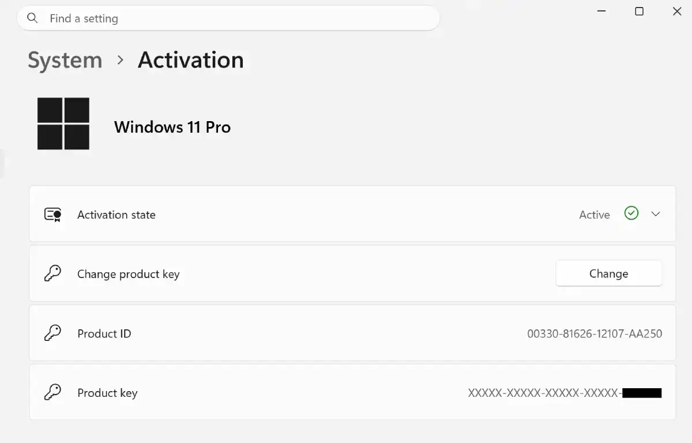Click the masked Product key value
The width and height of the screenshot is (692, 443).
pos(565,393)
